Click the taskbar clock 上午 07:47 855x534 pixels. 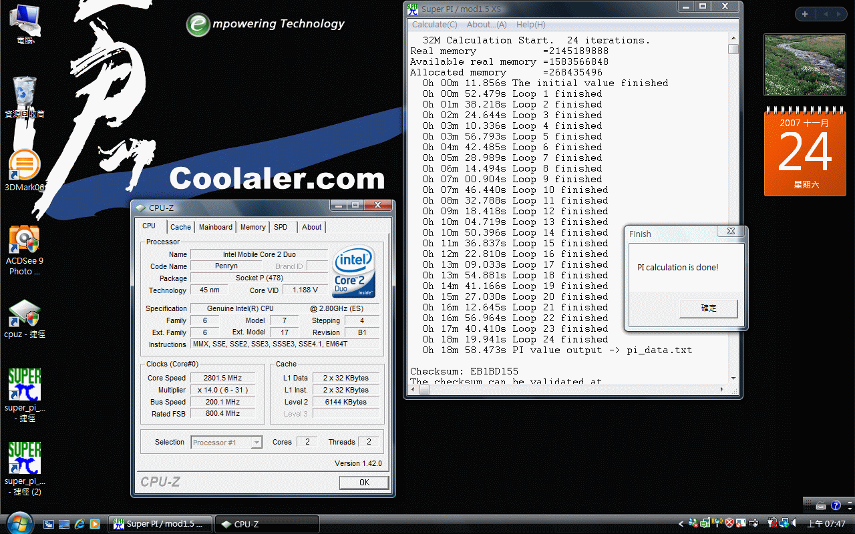pos(826,524)
